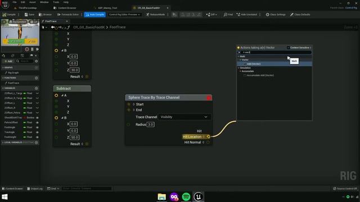Switch to the ABP_Manny_Test tab
Image resolution: width=360 pixels, height=202 pixels.
point(107,8)
